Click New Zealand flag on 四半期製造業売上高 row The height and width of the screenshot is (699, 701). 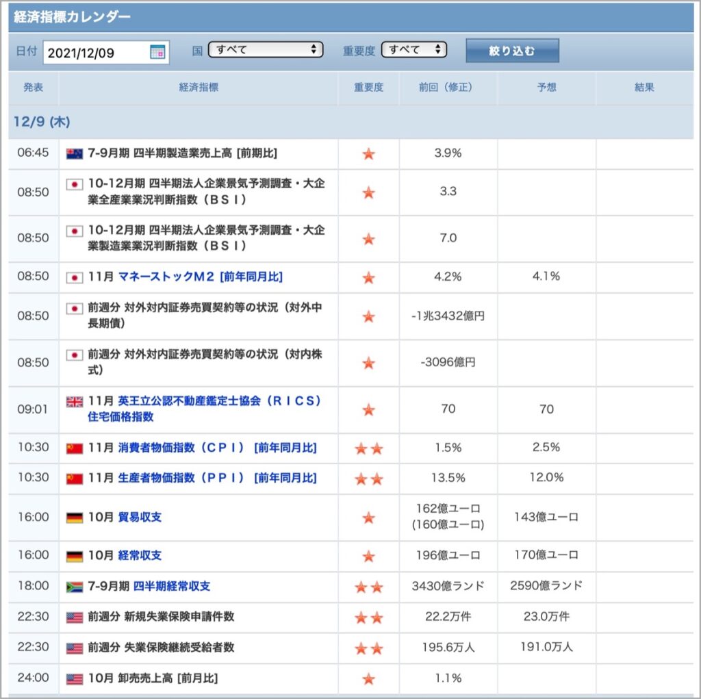tap(74, 154)
